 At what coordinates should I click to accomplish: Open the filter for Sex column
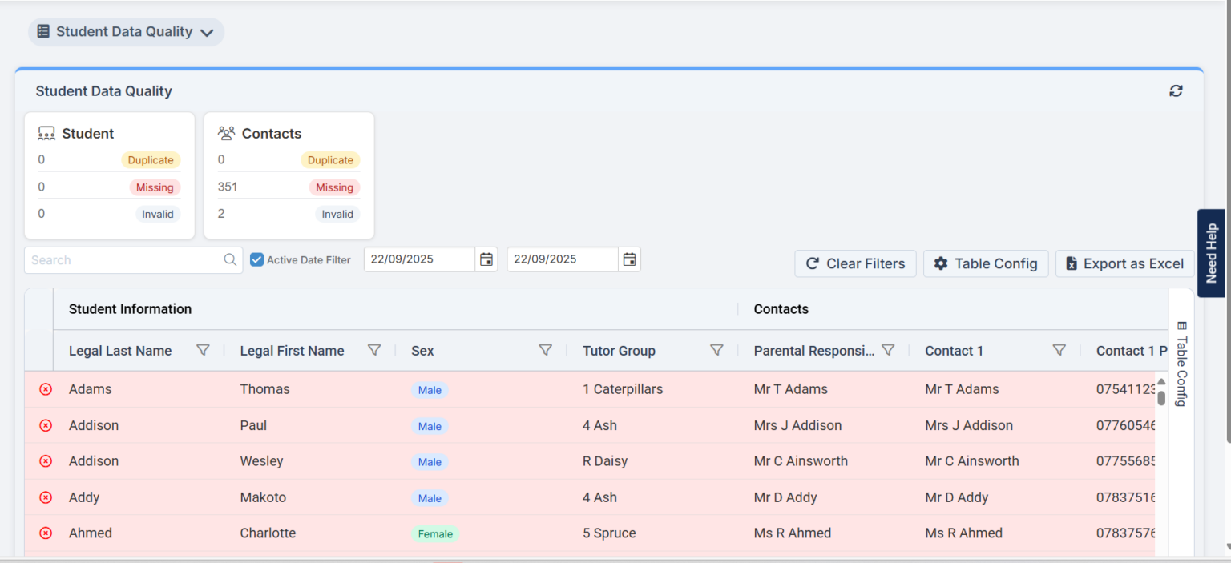pyautogui.click(x=545, y=350)
